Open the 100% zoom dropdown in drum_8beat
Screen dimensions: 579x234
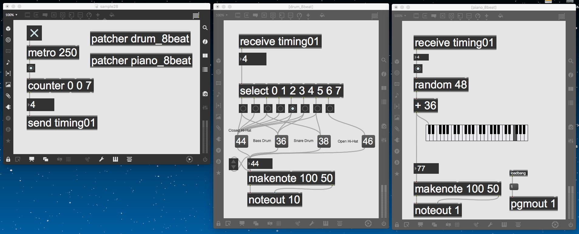pos(222,15)
